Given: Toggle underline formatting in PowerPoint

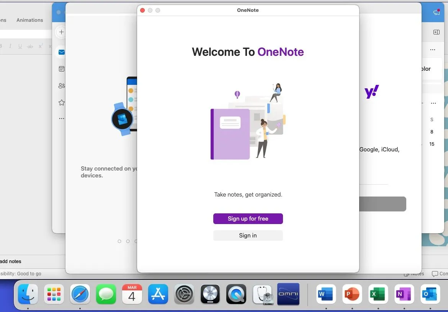Looking at the screenshot, I should click(20, 46).
